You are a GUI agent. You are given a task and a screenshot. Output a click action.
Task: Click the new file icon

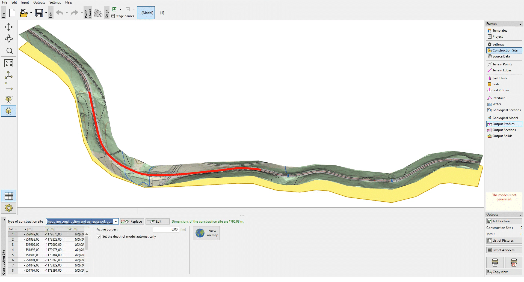pyautogui.click(x=12, y=13)
